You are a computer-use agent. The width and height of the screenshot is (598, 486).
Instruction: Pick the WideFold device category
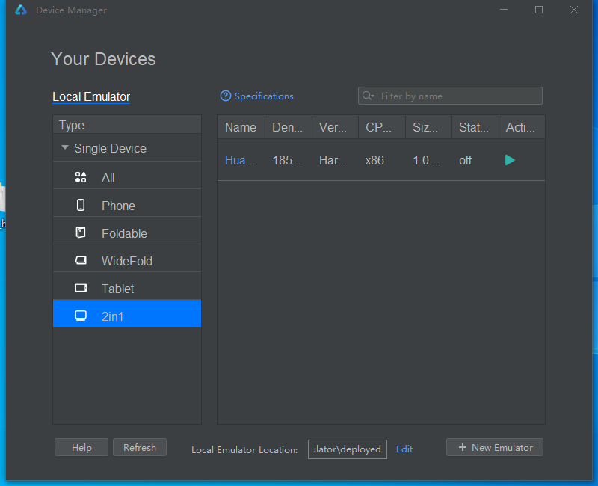[x=126, y=261]
